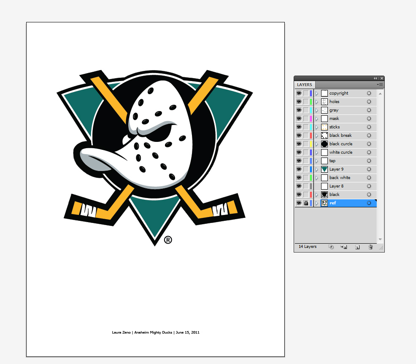Click the LAYERS panel tab
Screen dimensions: 416x364
pos(305,84)
